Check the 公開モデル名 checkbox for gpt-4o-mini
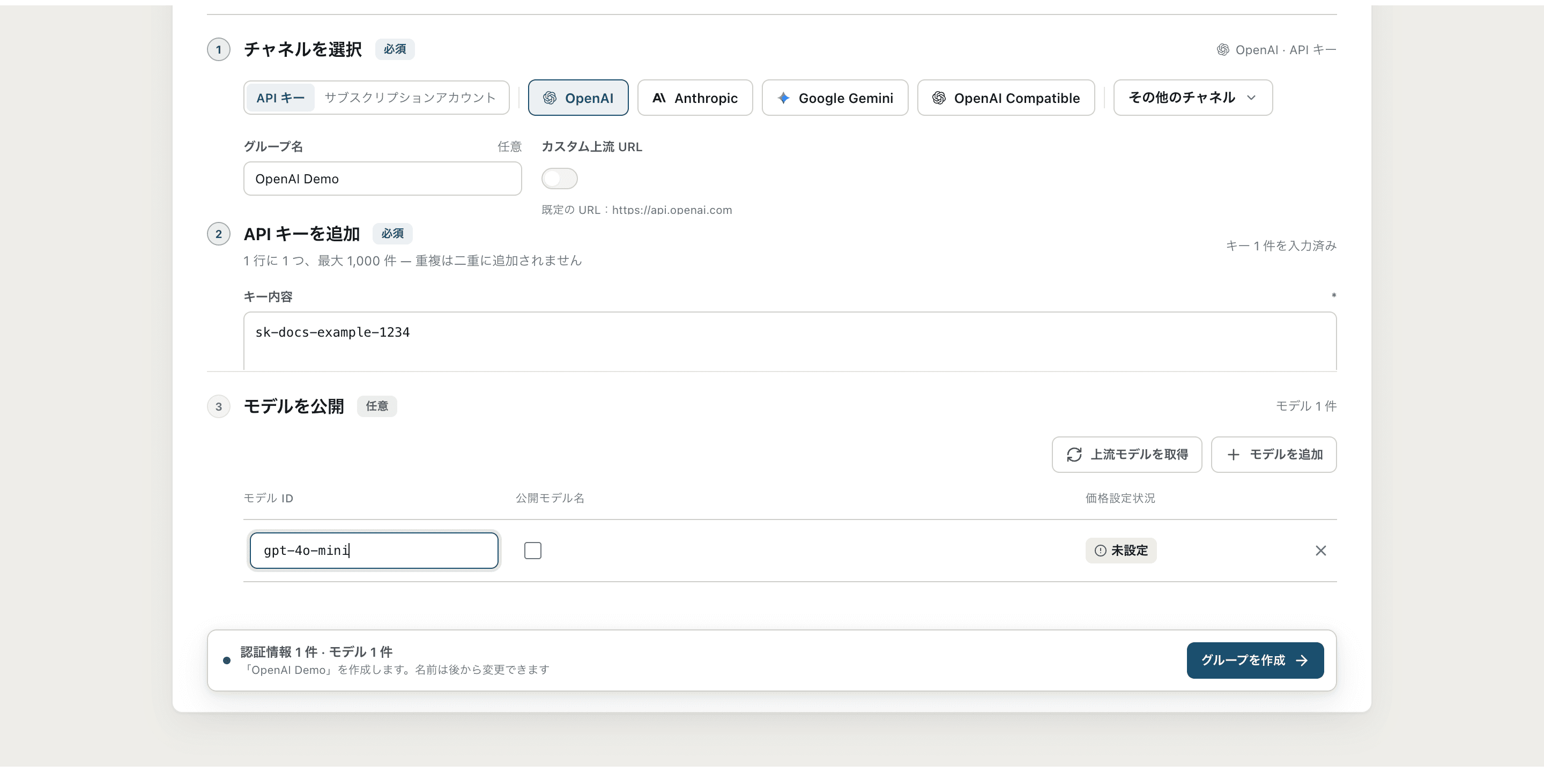 532,550
